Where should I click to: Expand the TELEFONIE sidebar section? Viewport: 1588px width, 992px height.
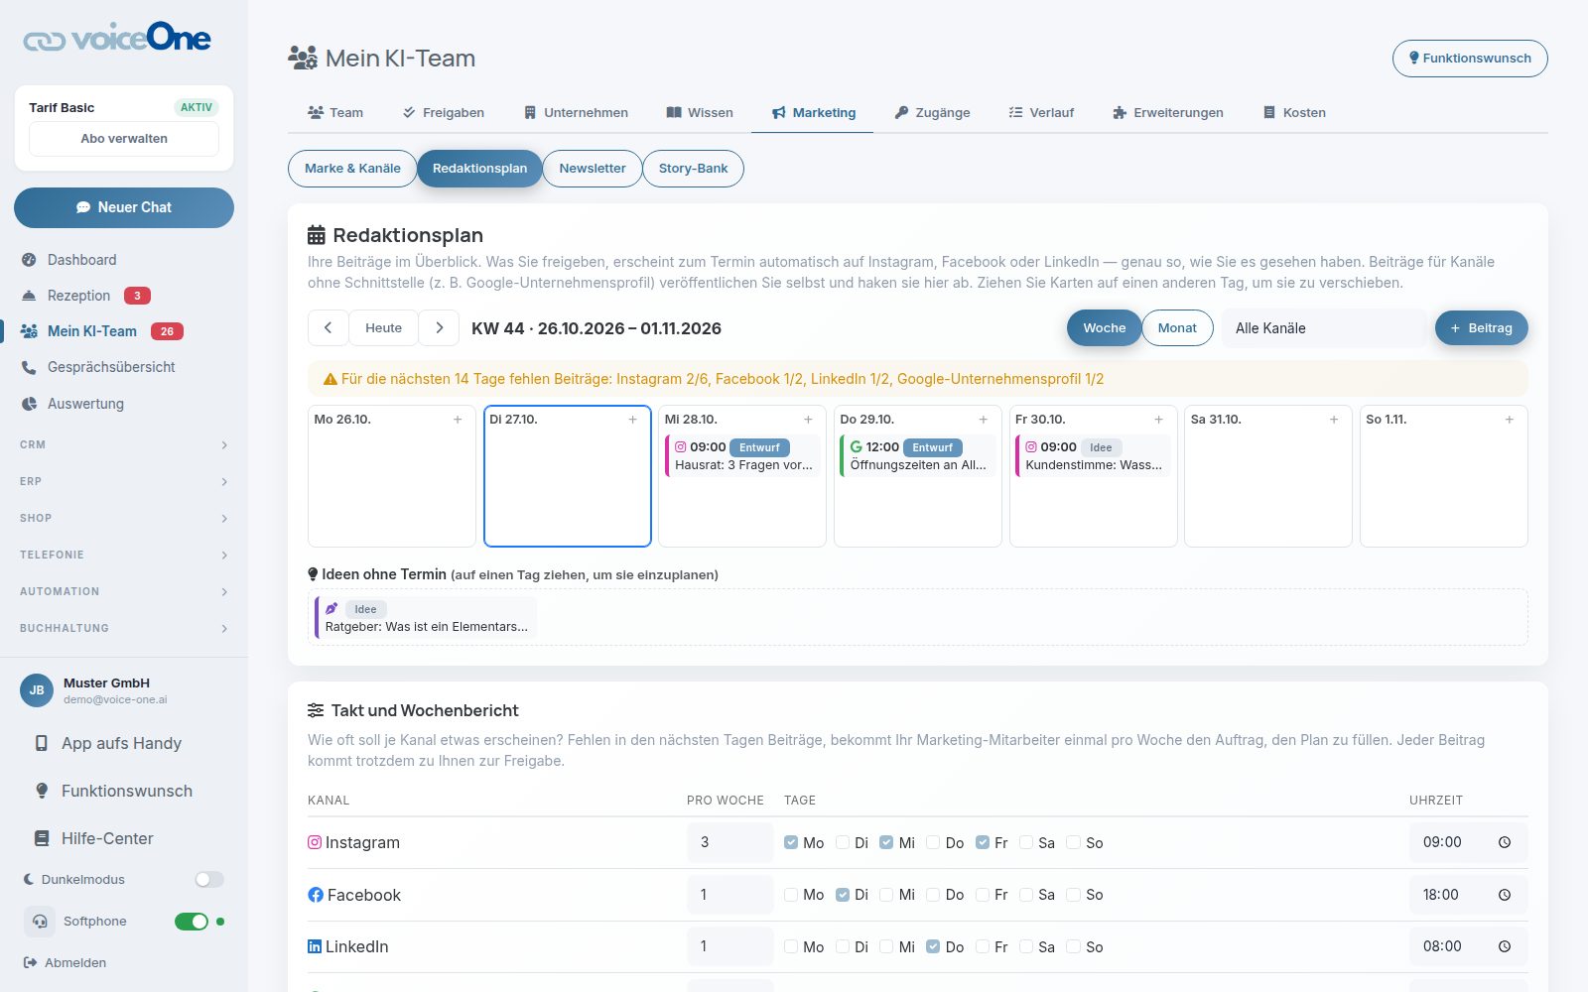[x=124, y=556]
